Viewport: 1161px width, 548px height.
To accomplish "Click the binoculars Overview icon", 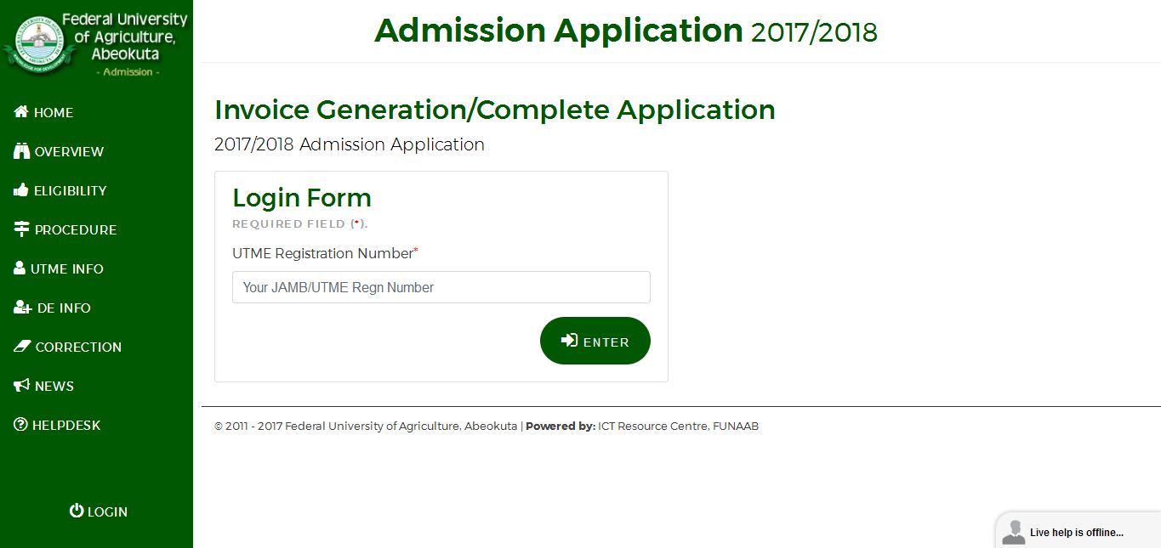I will 22,151.
